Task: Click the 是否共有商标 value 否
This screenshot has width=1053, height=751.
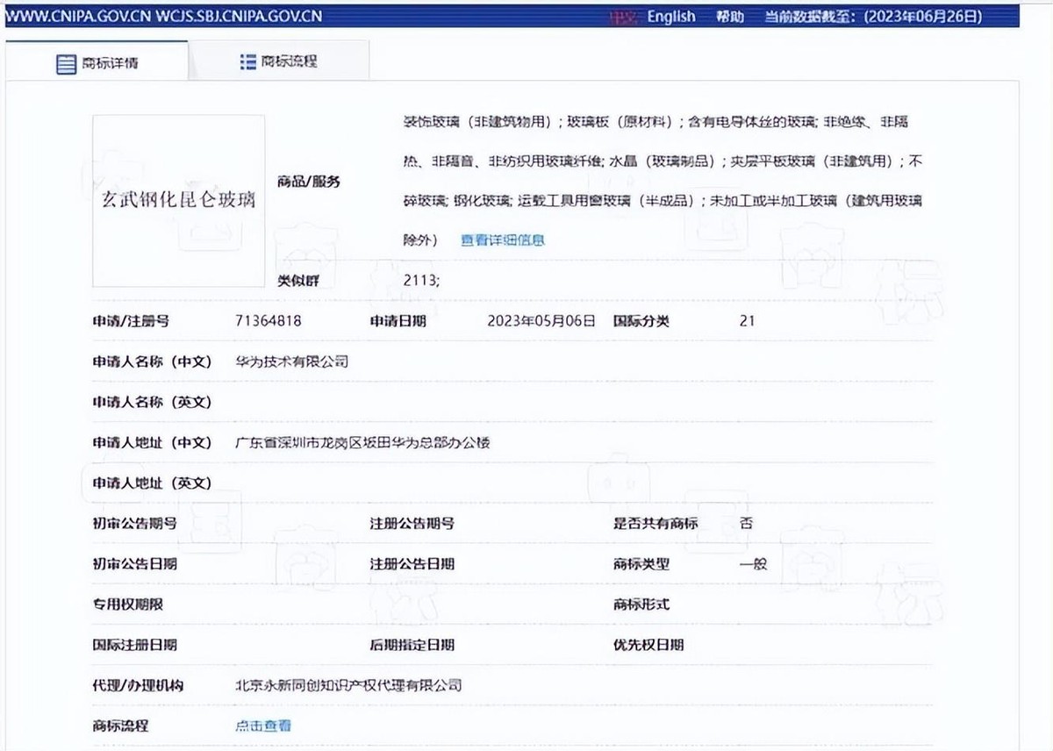Action: tap(747, 523)
